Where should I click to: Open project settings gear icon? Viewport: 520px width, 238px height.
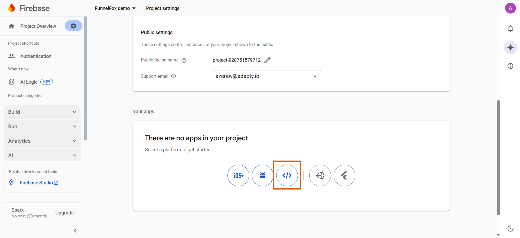(73, 26)
